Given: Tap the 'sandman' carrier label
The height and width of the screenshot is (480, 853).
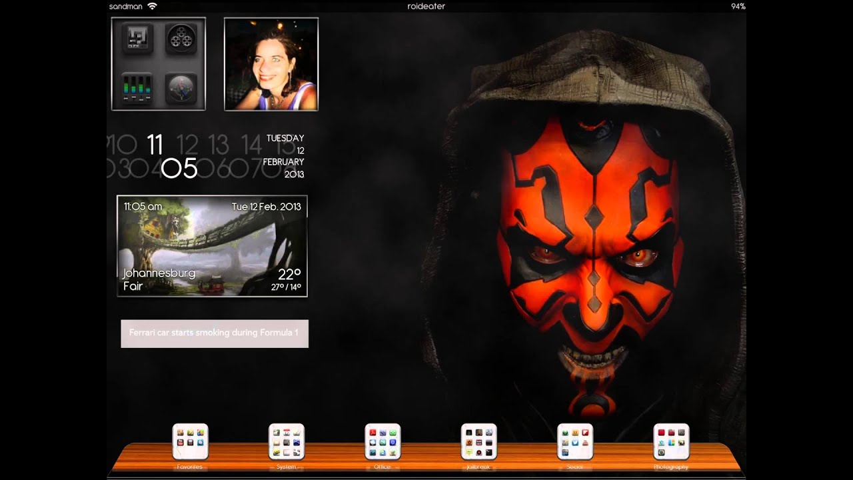Looking at the screenshot, I should [x=126, y=6].
